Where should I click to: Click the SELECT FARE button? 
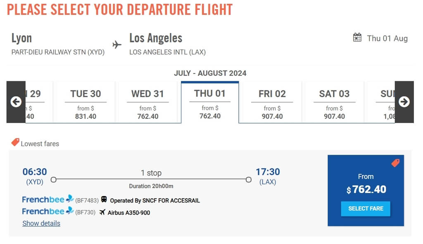click(366, 208)
